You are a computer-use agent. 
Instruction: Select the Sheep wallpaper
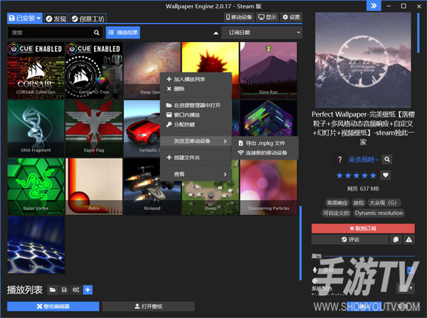(210, 198)
